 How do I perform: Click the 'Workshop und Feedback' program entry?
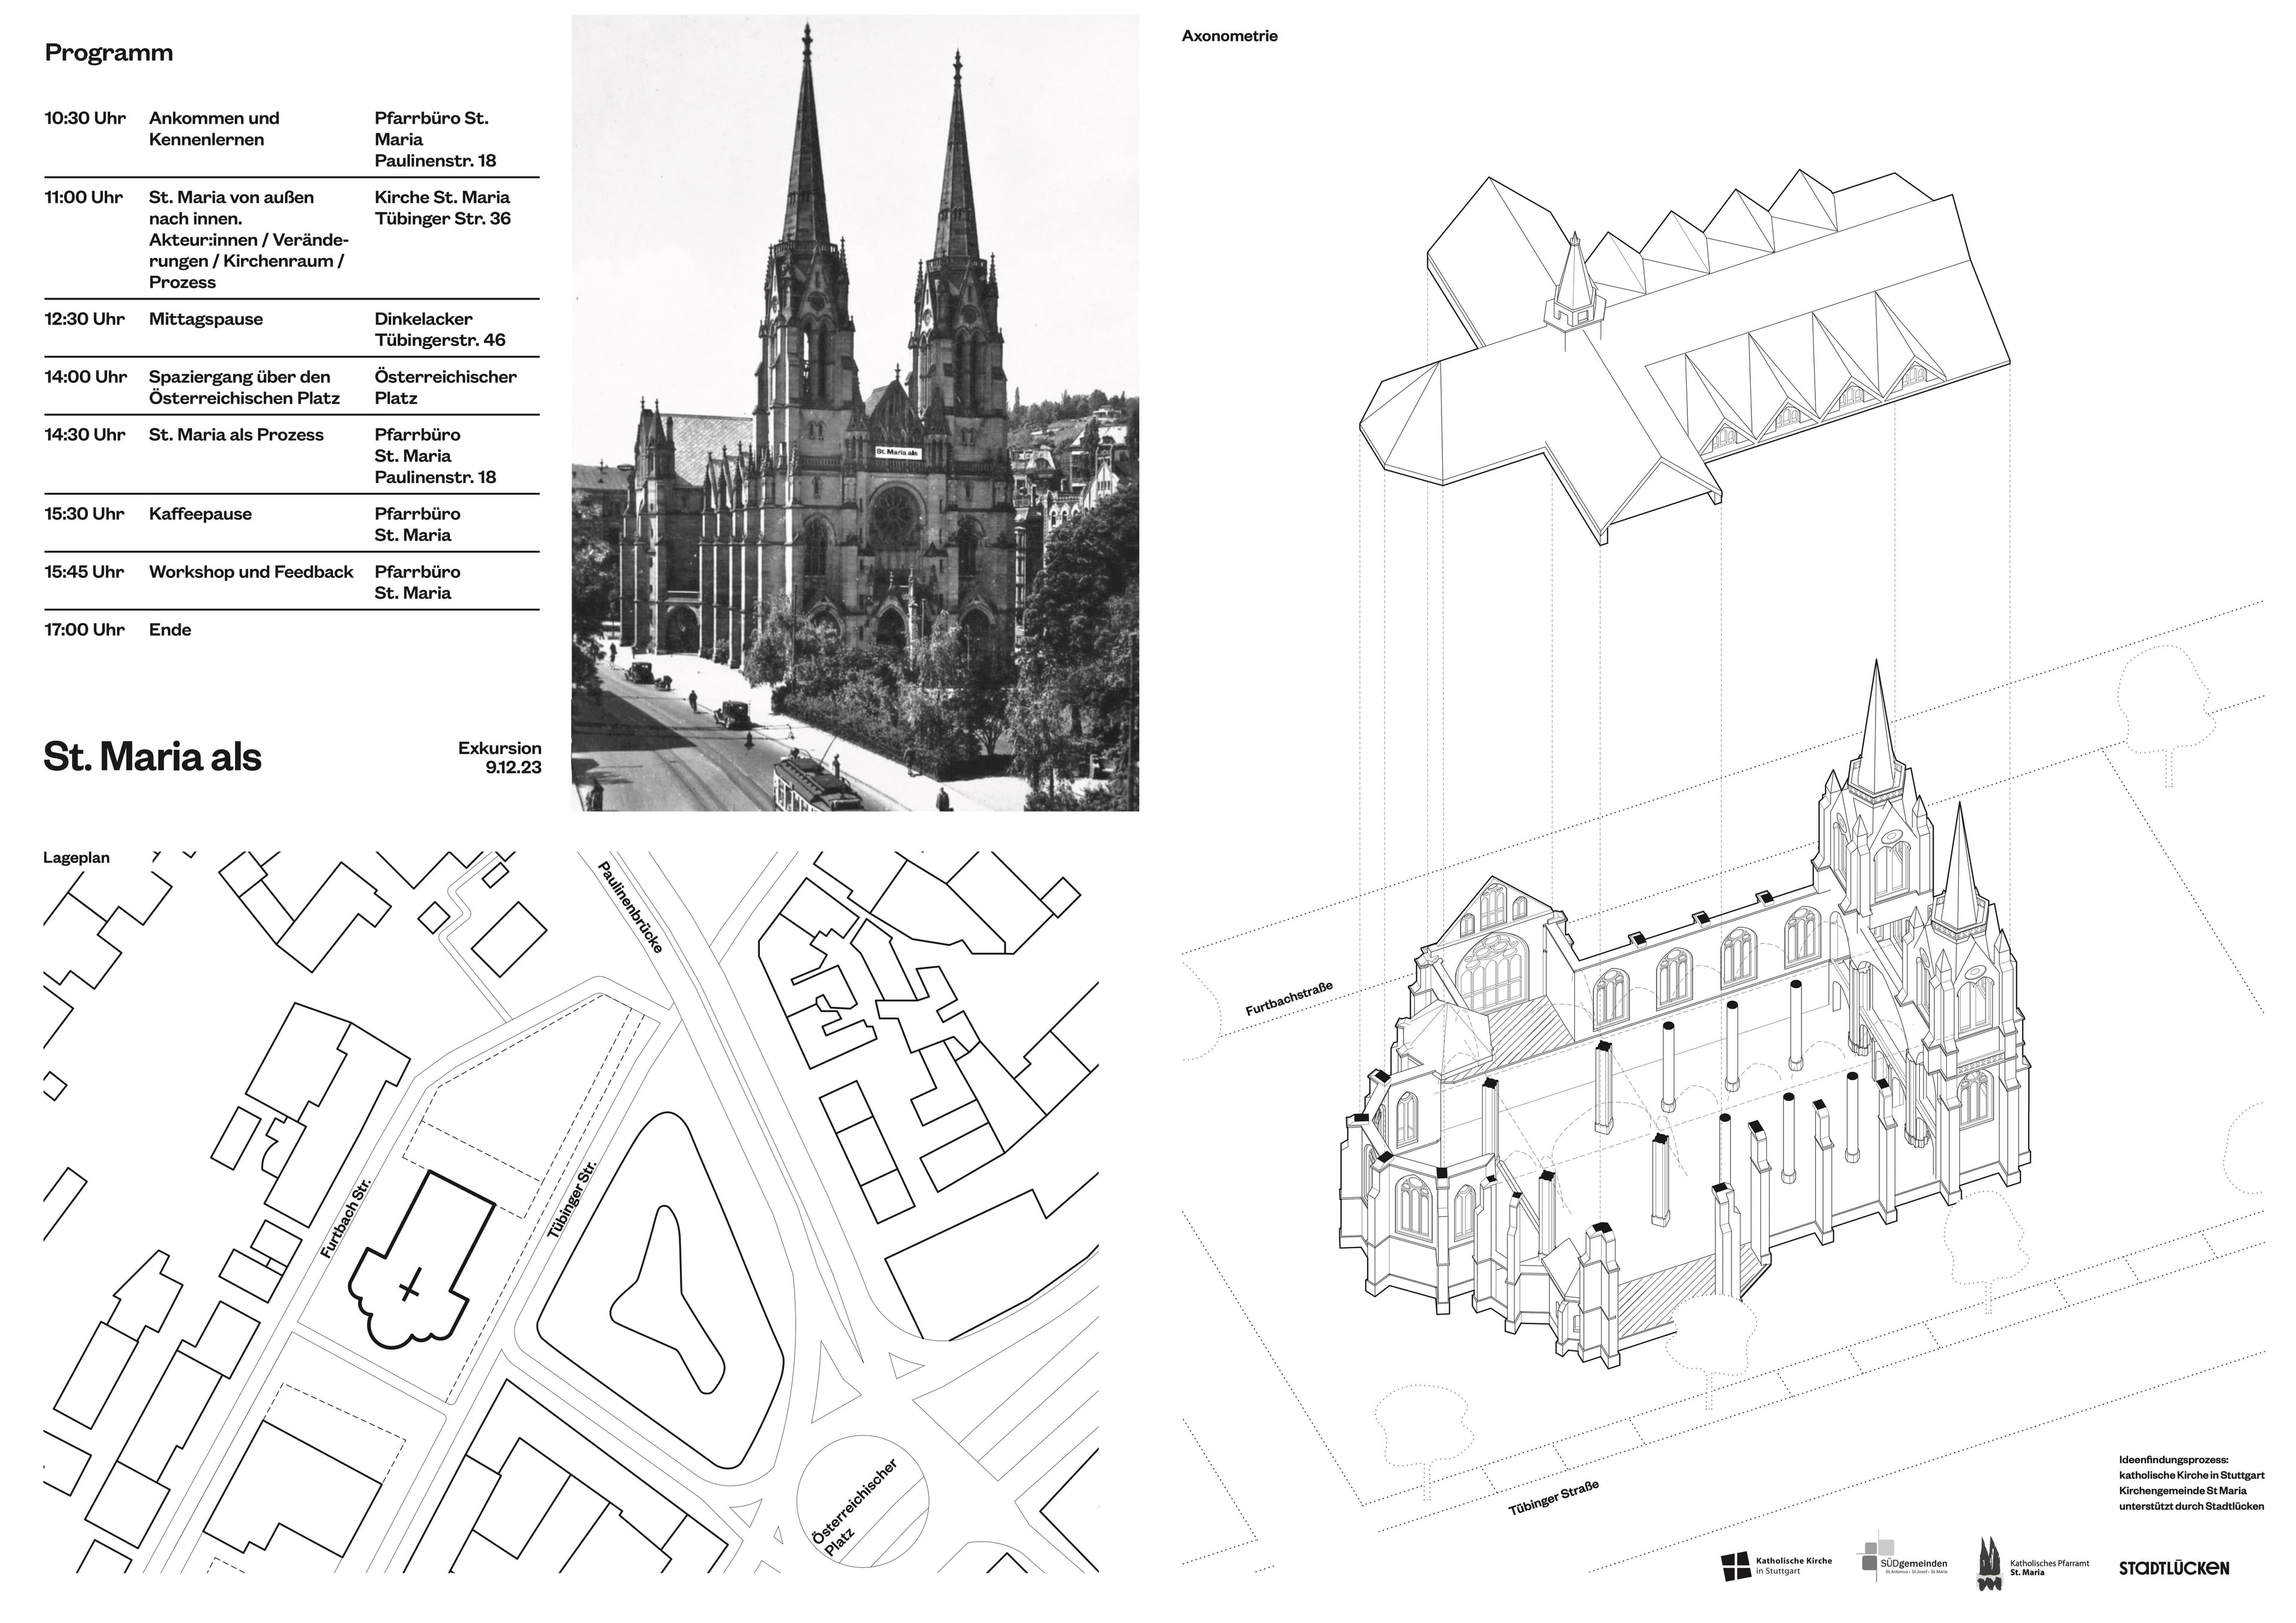251,572
